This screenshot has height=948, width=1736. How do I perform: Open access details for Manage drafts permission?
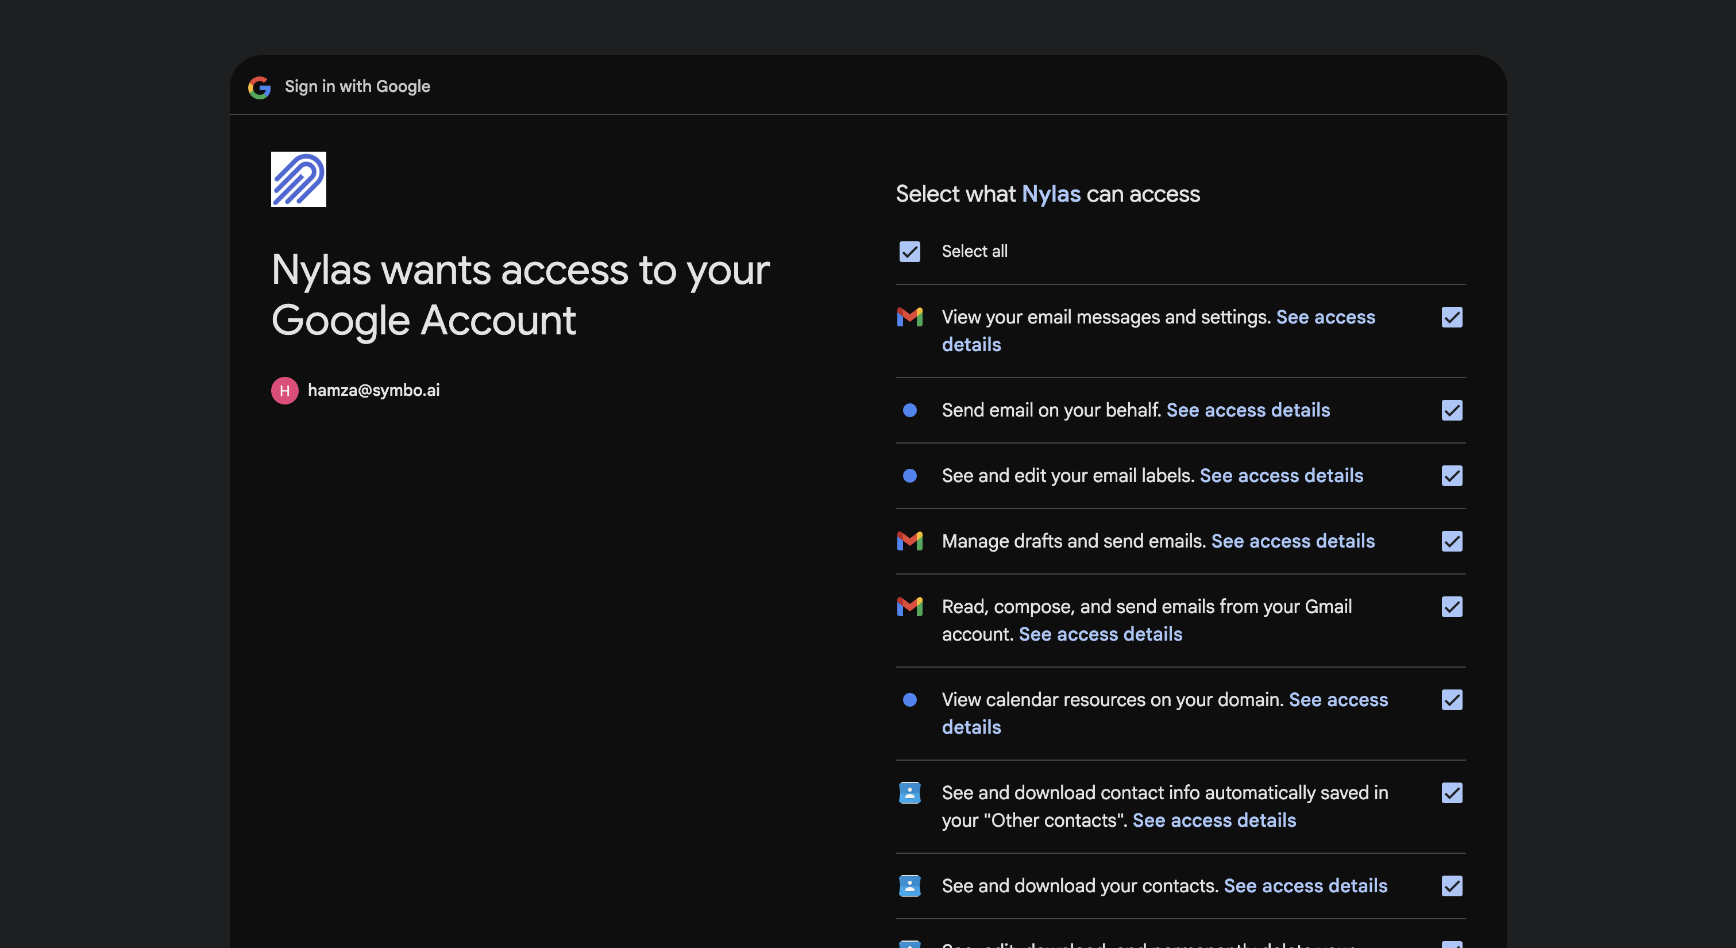coord(1293,541)
